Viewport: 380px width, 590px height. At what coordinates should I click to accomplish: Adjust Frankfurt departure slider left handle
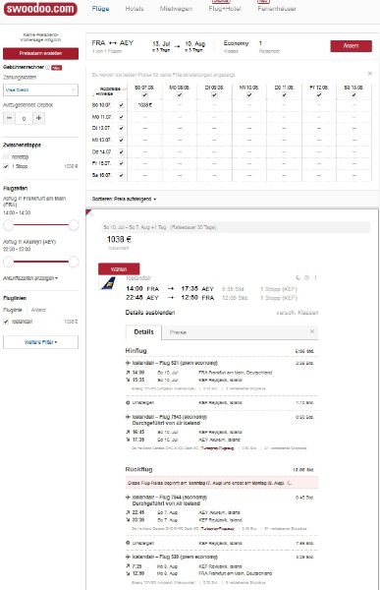[x=8, y=225]
